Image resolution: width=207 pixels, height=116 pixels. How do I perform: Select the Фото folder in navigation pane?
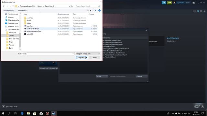[x=11, y=48]
